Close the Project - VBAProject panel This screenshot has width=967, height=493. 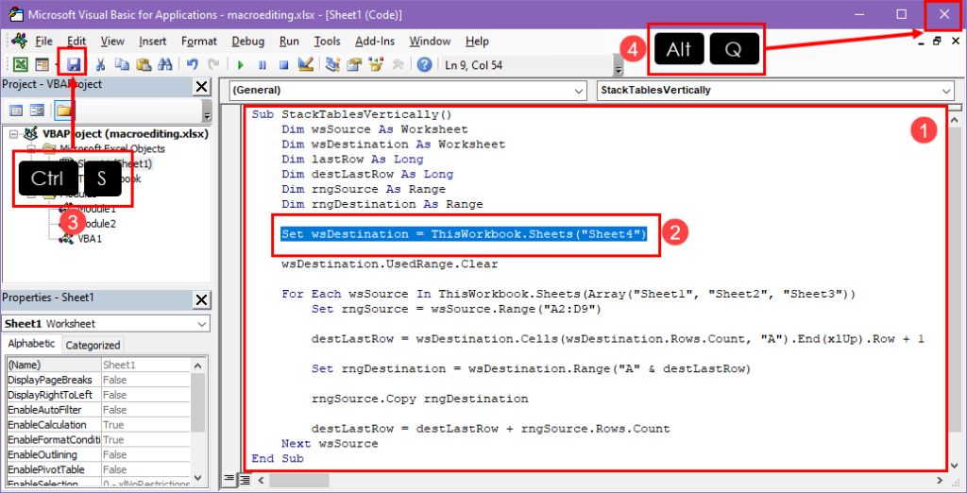click(201, 87)
